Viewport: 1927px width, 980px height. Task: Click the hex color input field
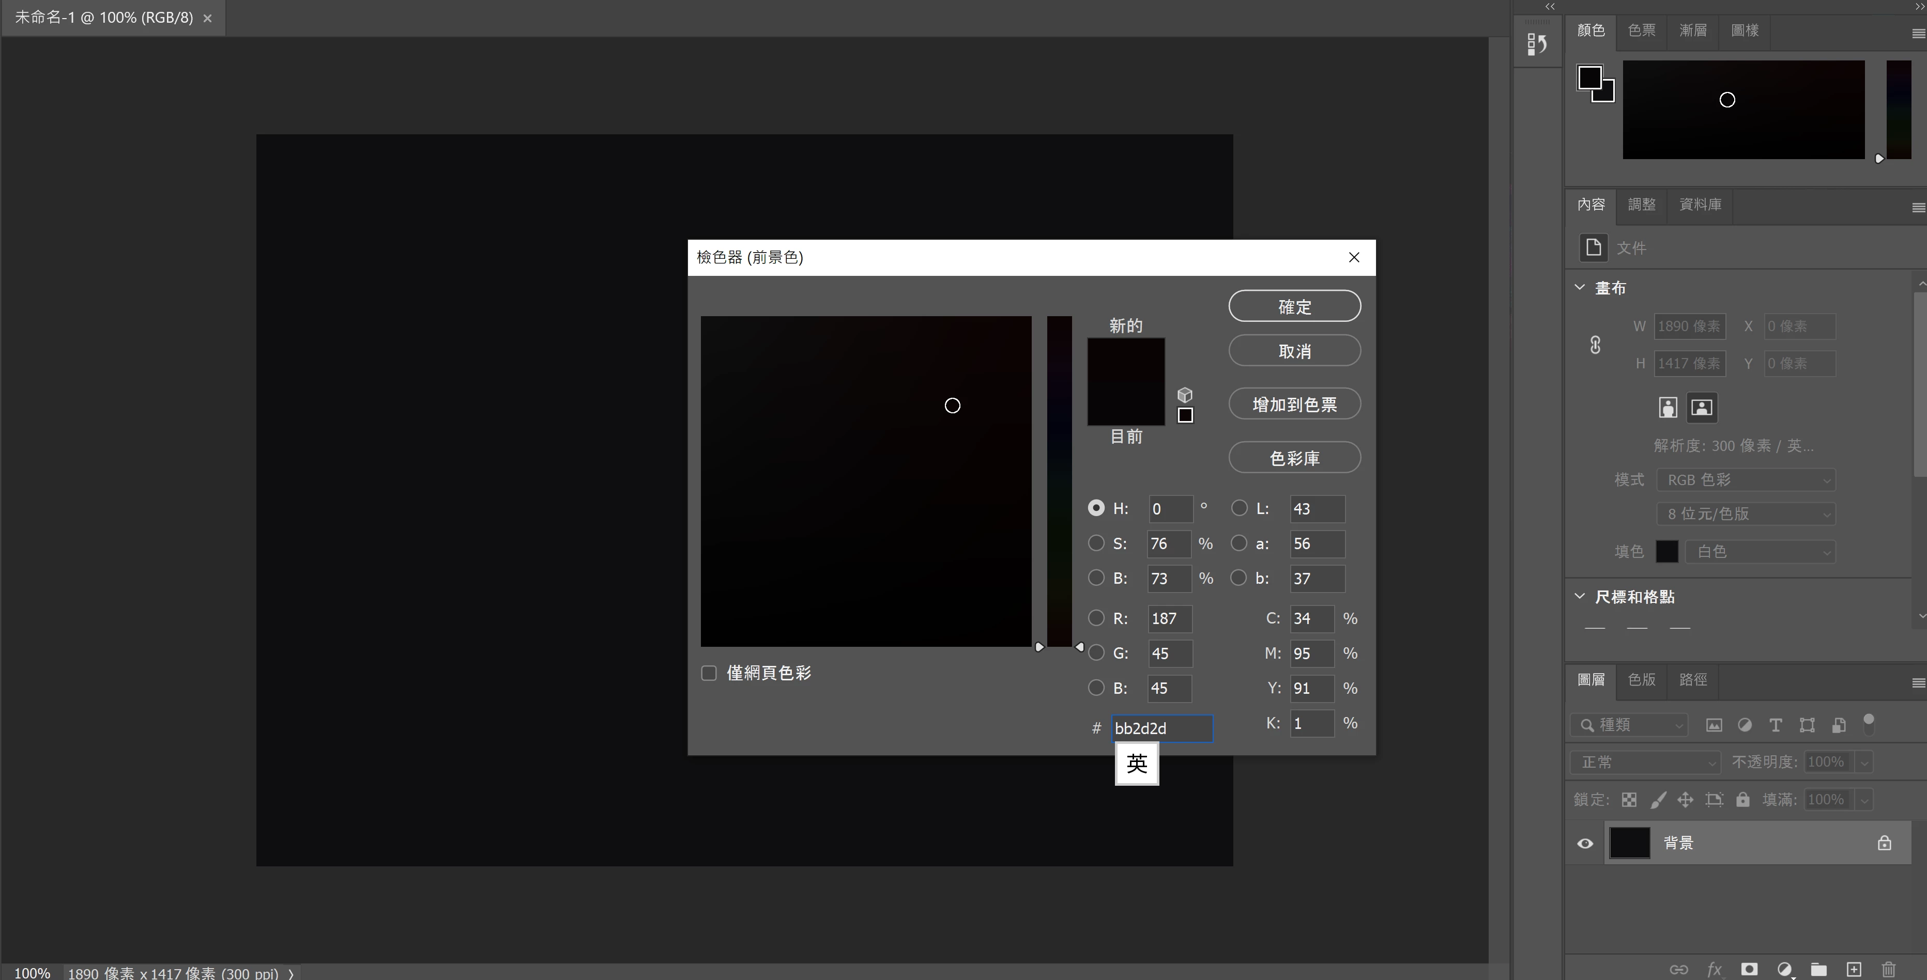coord(1161,728)
